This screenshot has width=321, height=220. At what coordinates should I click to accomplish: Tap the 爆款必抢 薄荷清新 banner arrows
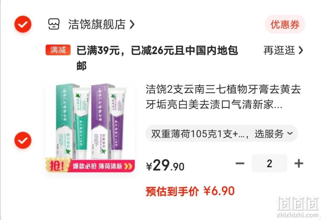coord(128,166)
